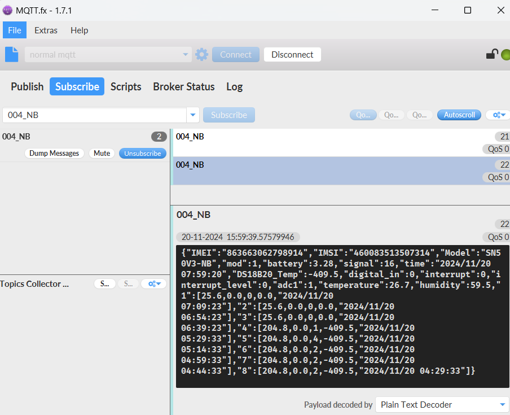Screen dimensions: 510x415
Task: Select the QoS toggle just left of Autoscroll
Action: (x=420, y=115)
